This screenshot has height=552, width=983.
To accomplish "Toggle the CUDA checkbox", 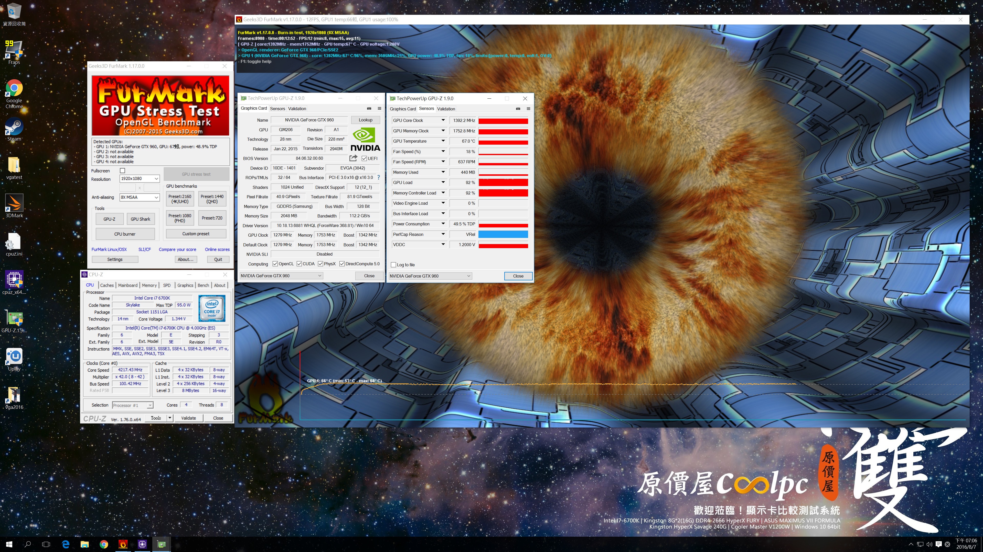I will (x=299, y=264).
